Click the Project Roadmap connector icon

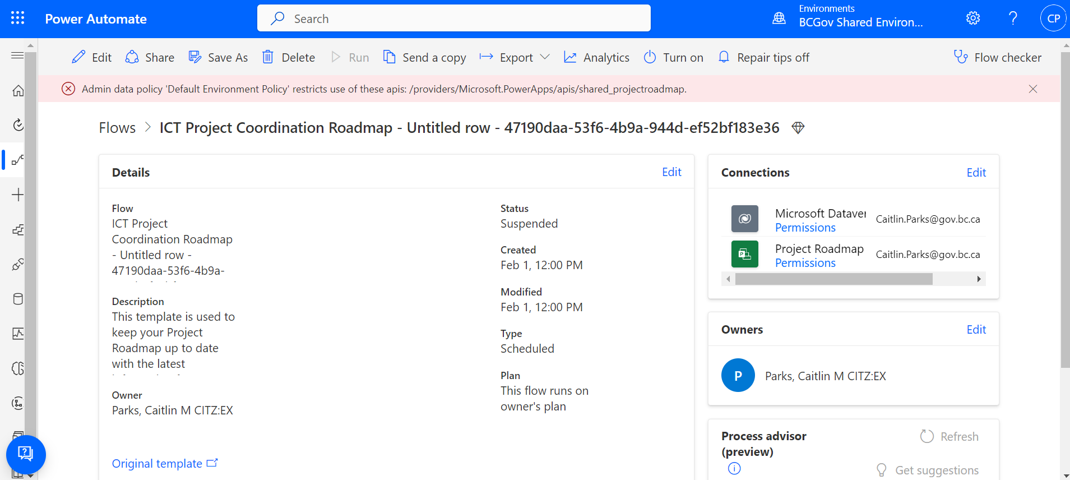[745, 254]
